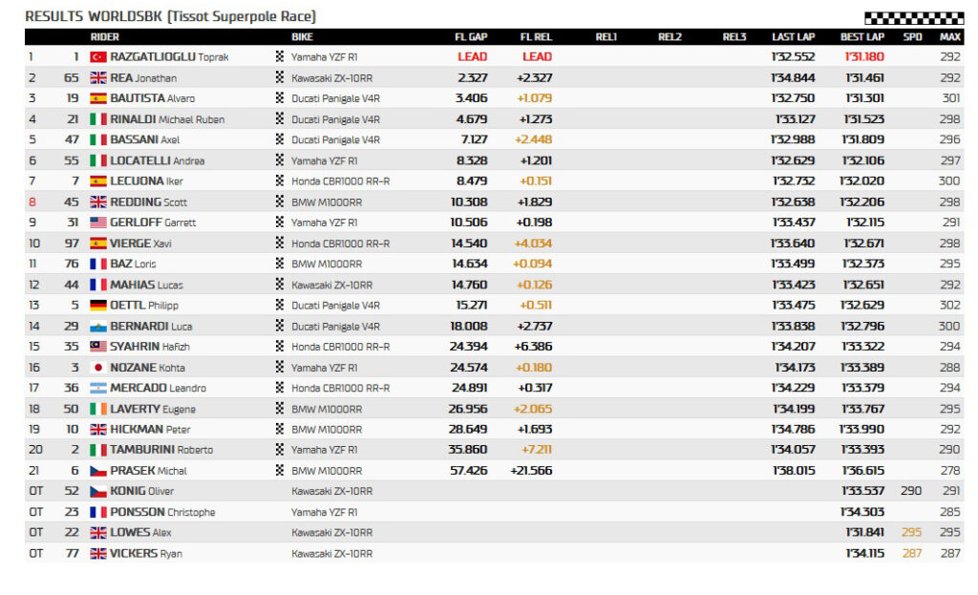Select the BIKE column header
978x595 pixels.
click(x=302, y=37)
